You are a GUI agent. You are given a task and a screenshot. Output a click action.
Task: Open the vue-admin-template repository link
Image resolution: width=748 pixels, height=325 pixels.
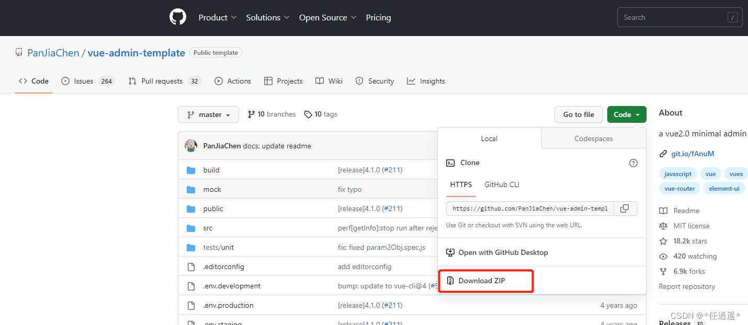(x=137, y=53)
